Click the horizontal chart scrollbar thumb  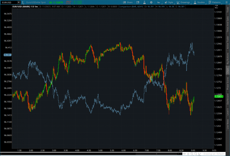(156, 154)
